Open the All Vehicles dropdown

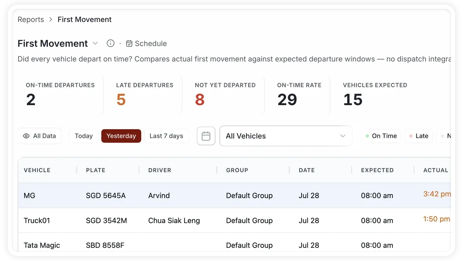[286, 136]
